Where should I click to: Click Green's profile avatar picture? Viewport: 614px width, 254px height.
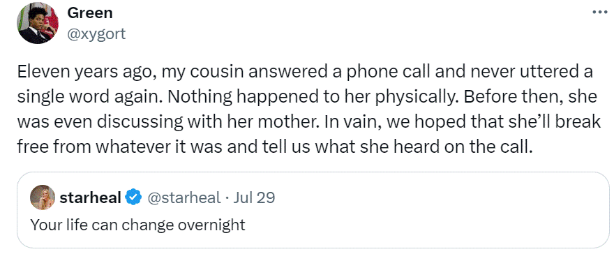click(38, 23)
